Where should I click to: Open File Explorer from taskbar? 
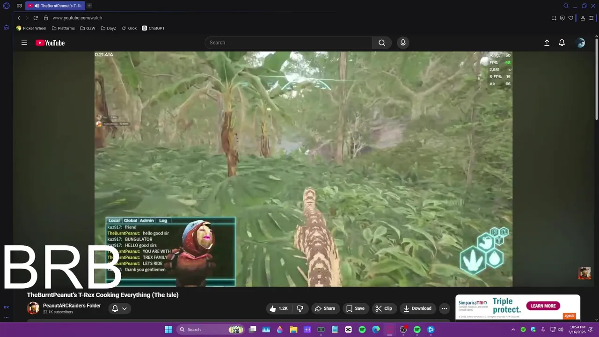pyautogui.click(x=293, y=330)
